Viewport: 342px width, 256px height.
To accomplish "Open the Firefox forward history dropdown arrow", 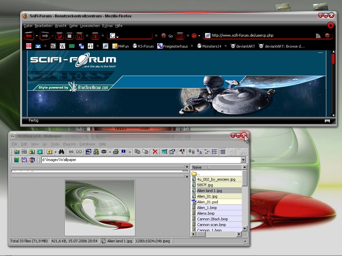I will (52, 36).
